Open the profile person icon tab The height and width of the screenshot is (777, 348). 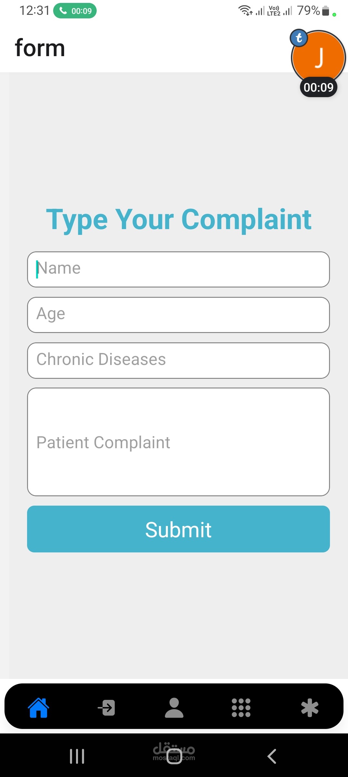[174, 708]
